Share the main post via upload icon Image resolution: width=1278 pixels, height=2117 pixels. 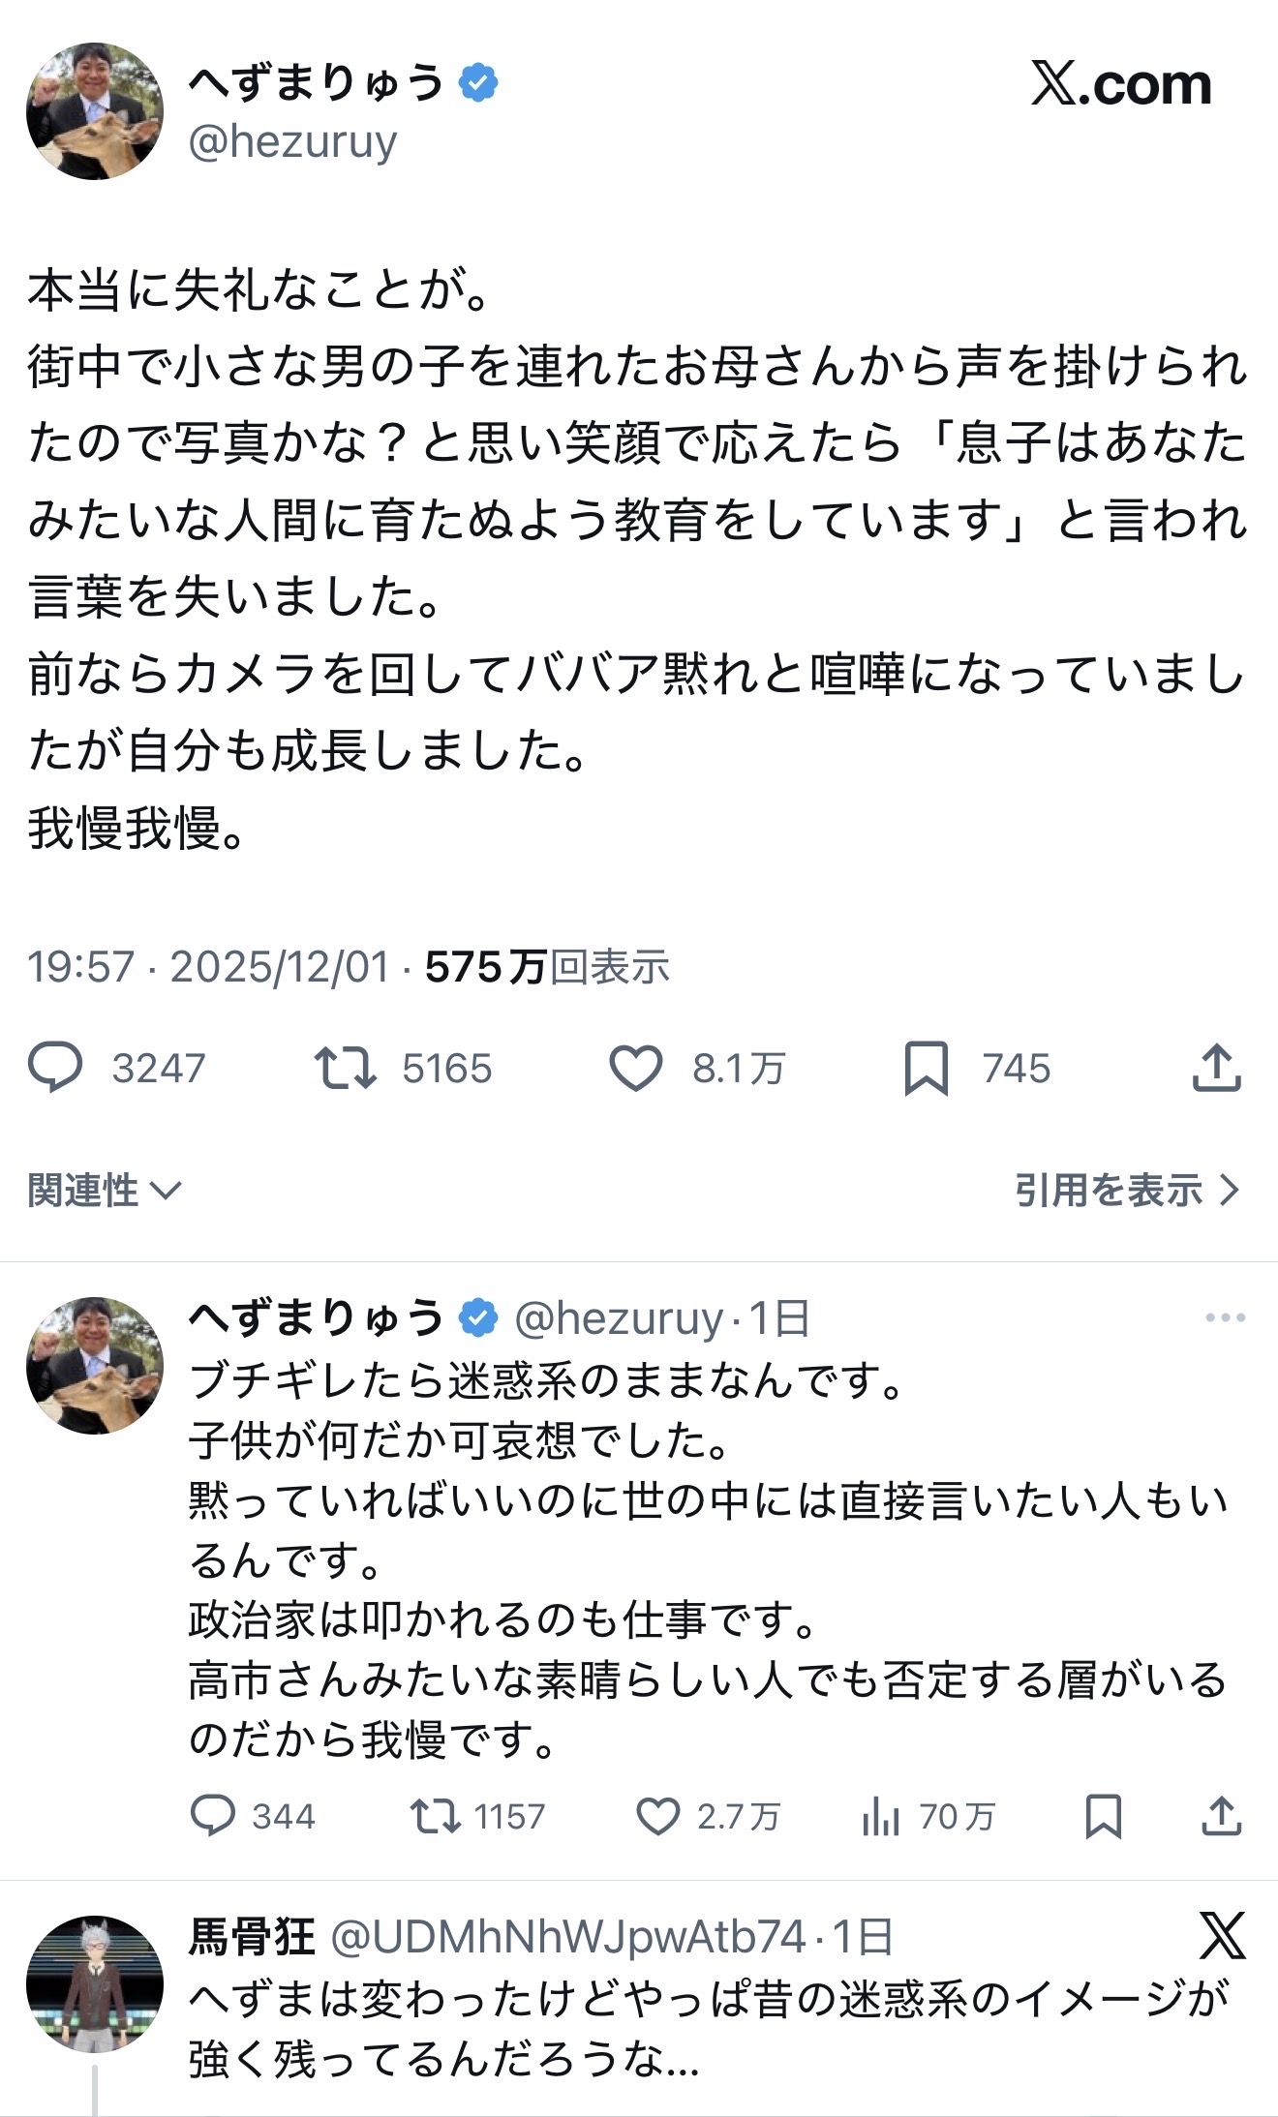coord(1216,1068)
